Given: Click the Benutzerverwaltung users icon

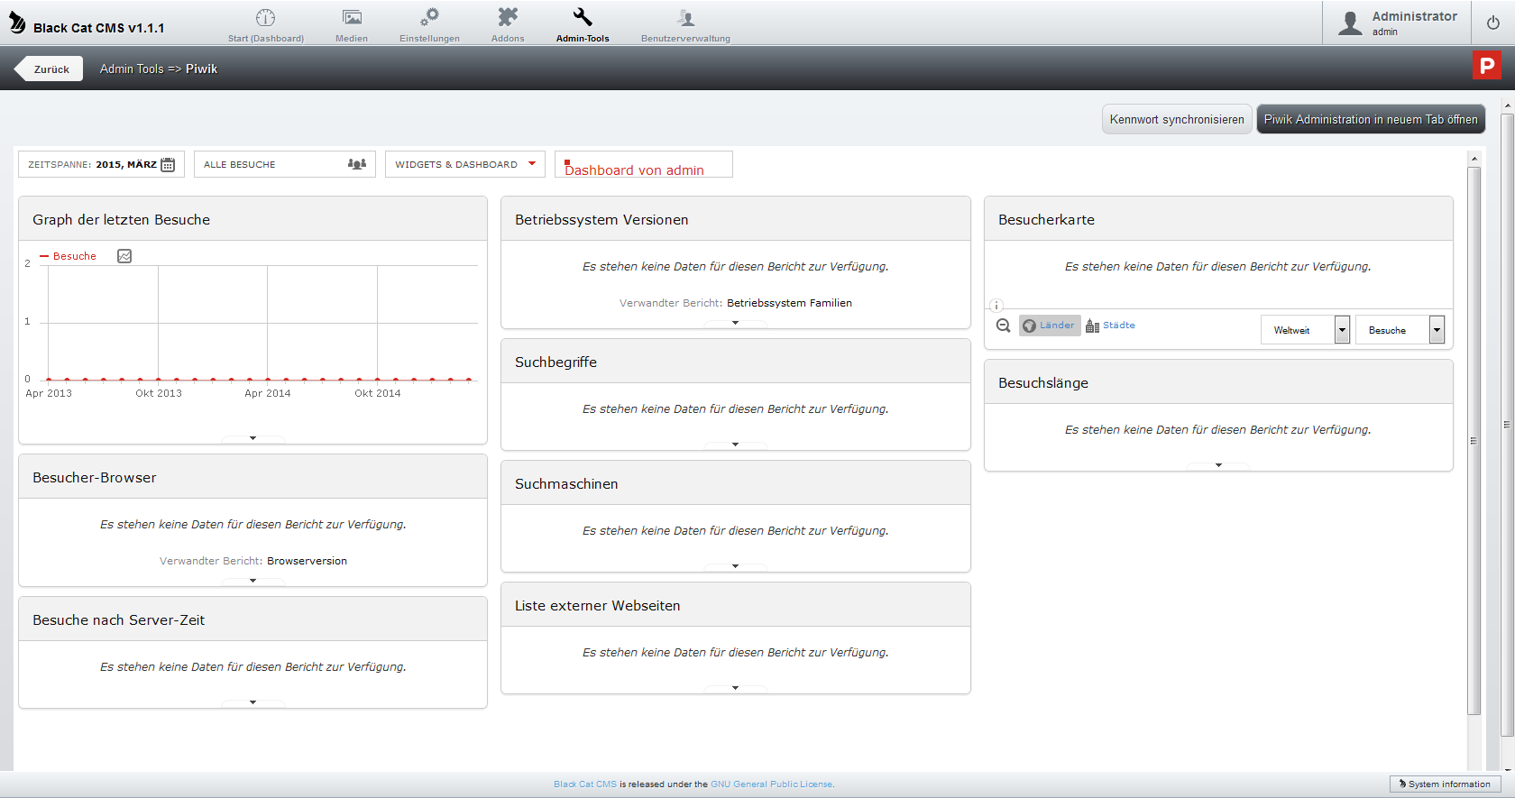Looking at the screenshot, I should tap(685, 17).
